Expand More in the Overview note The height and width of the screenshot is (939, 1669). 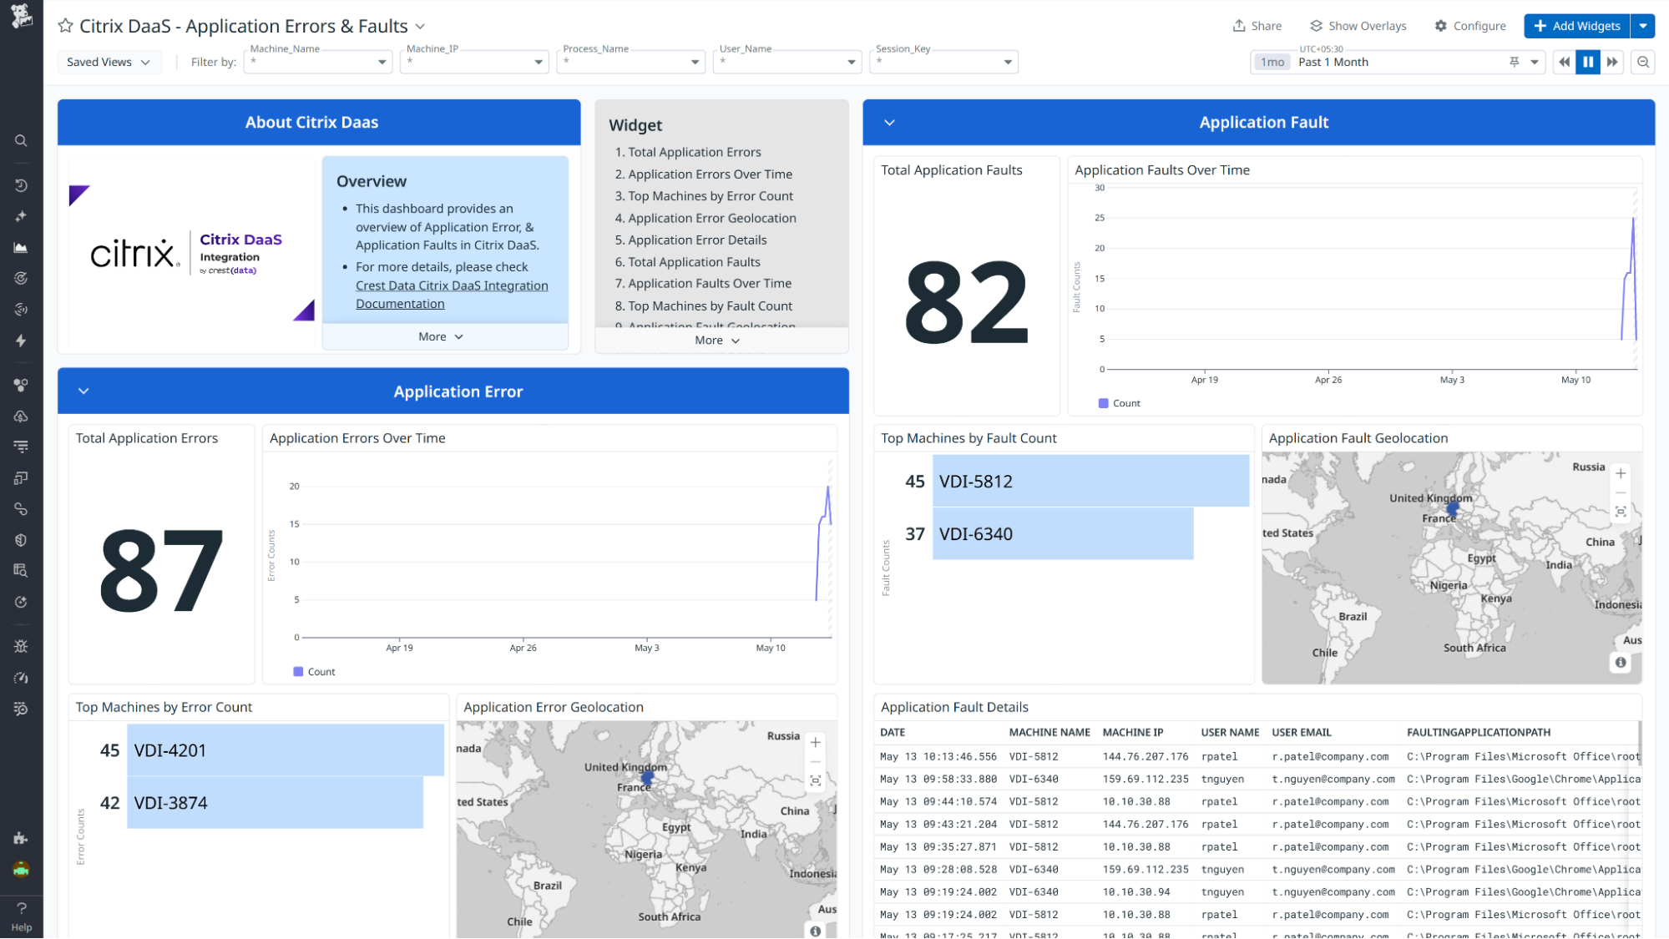441,337
